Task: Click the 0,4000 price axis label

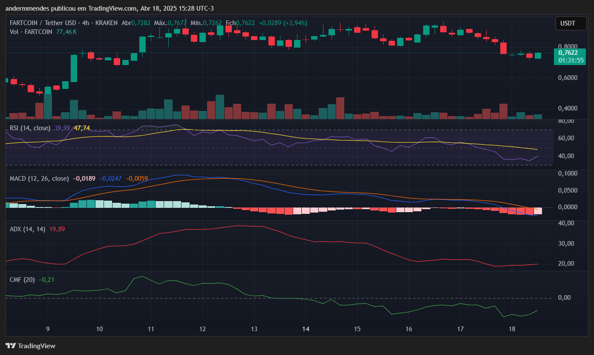Action: [568, 108]
